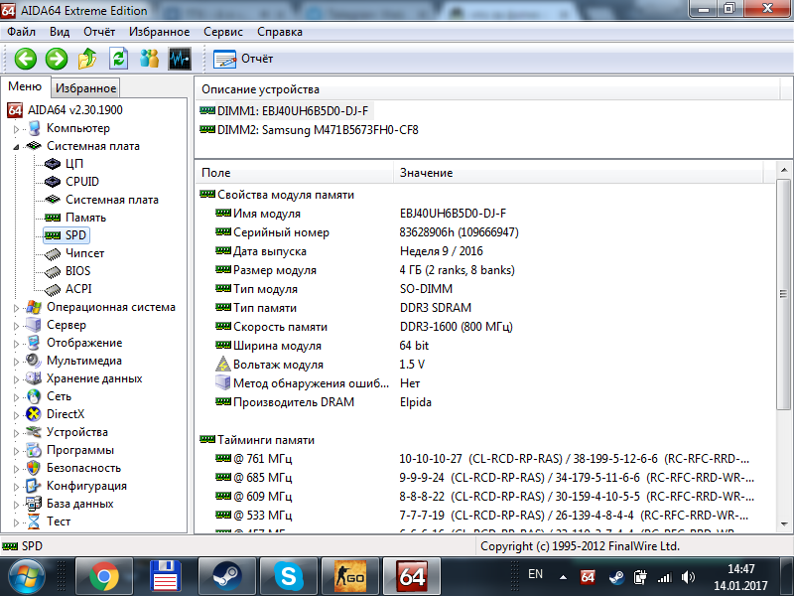Open Google Chrome from the taskbar
This screenshot has height=596, width=794.
[104, 577]
